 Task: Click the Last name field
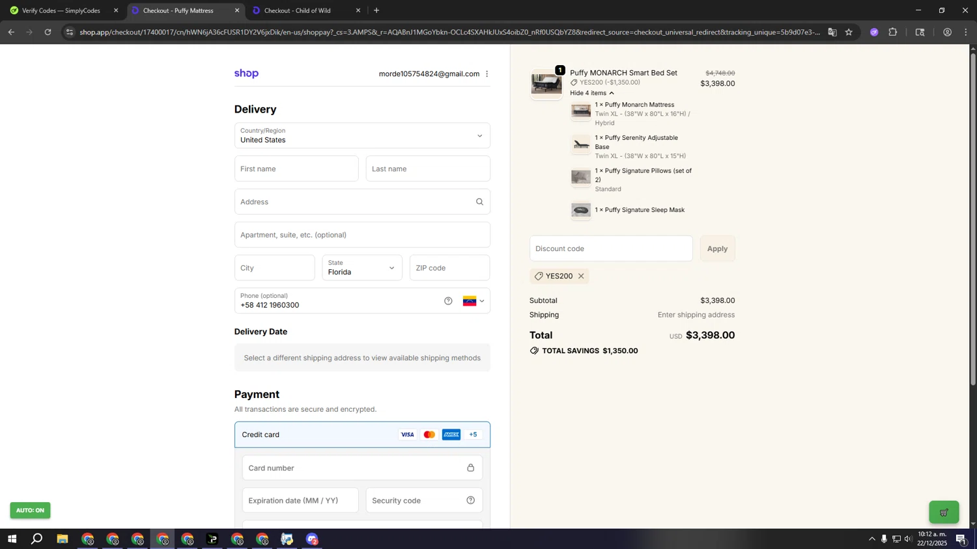(428, 169)
